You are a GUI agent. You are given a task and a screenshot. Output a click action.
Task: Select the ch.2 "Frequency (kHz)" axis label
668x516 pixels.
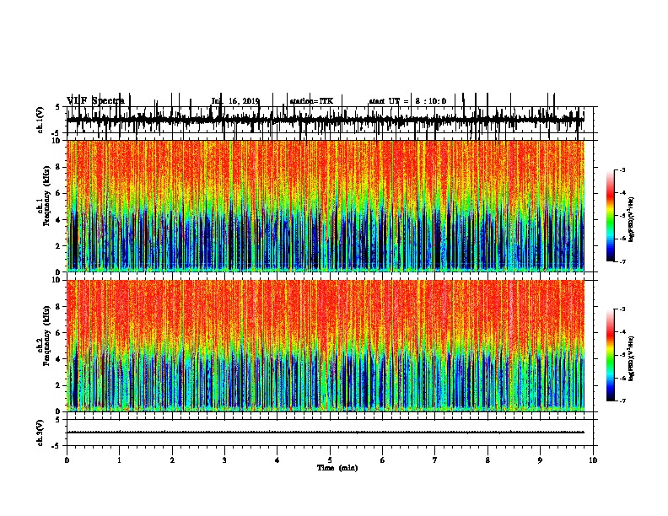tap(46, 336)
